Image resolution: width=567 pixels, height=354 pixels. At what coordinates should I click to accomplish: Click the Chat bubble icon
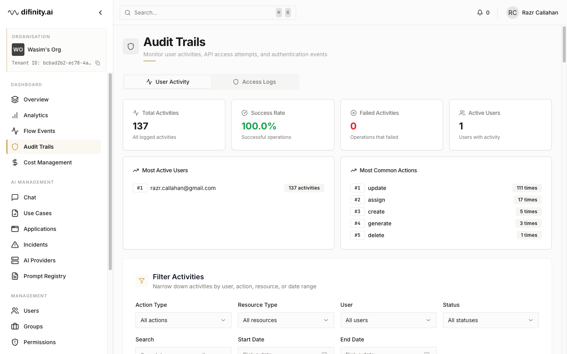[x=15, y=197]
